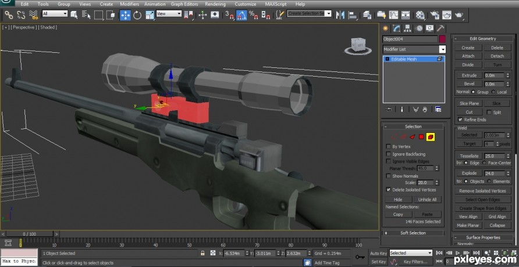Open the Graph Editors menu

(x=184, y=4)
